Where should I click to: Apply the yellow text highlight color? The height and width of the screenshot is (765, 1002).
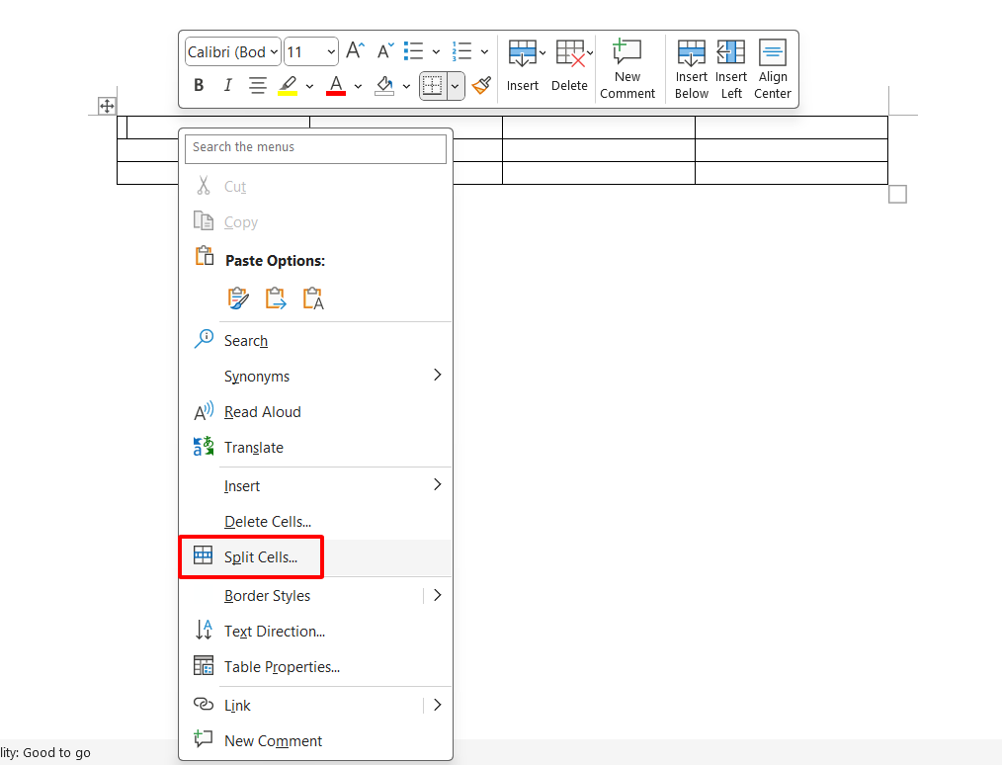pyautogui.click(x=288, y=86)
